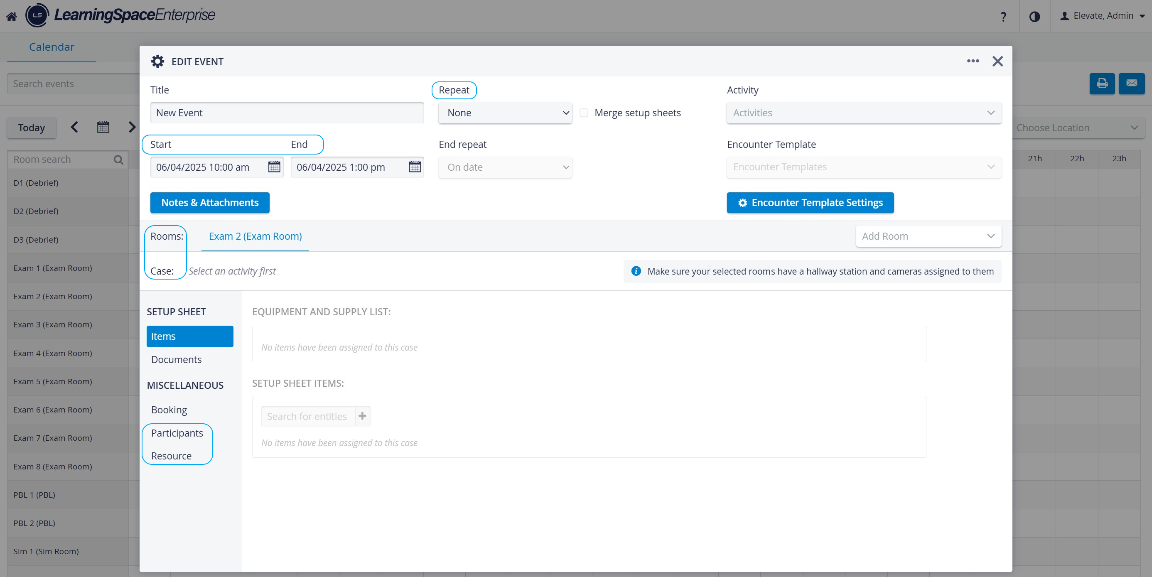
Task: Select the Exam 2 (Exam Room) tab
Action: pyautogui.click(x=255, y=236)
